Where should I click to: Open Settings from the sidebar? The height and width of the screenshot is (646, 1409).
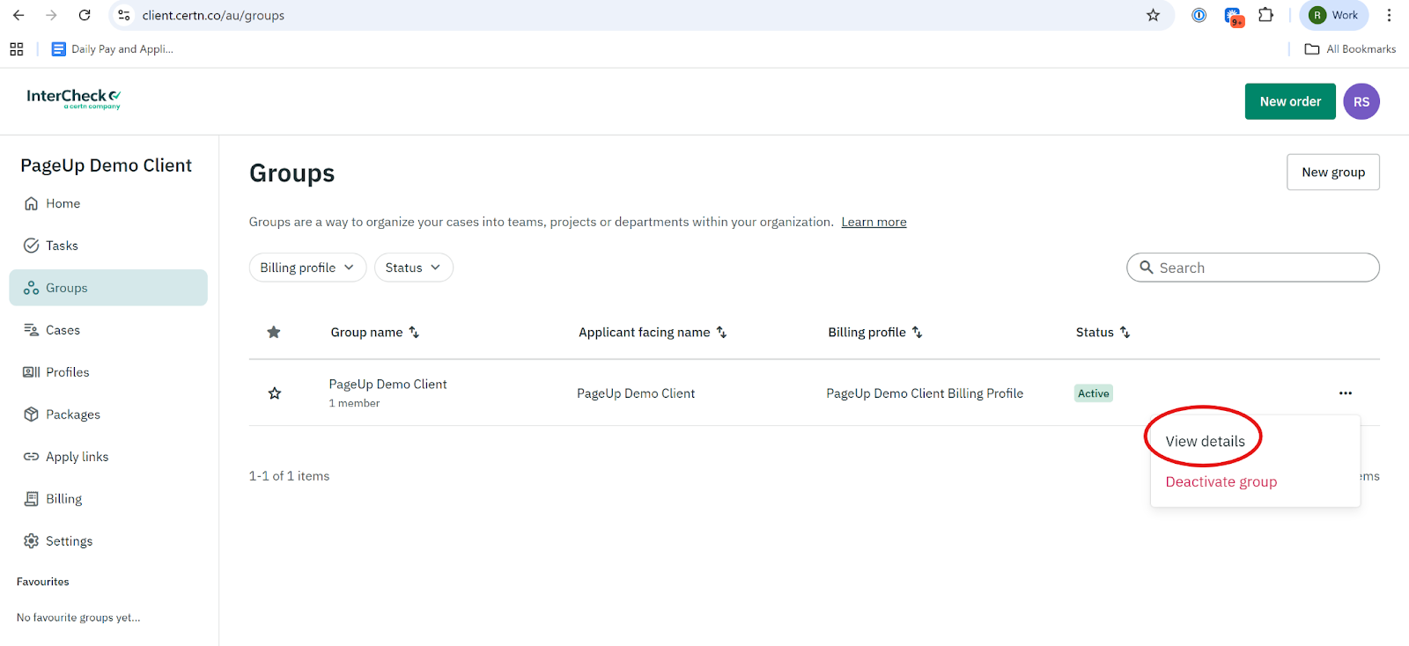point(69,541)
